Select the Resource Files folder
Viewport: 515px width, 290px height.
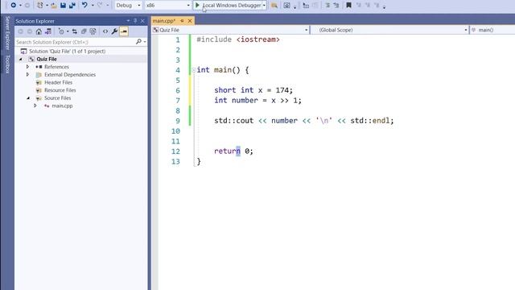point(60,90)
